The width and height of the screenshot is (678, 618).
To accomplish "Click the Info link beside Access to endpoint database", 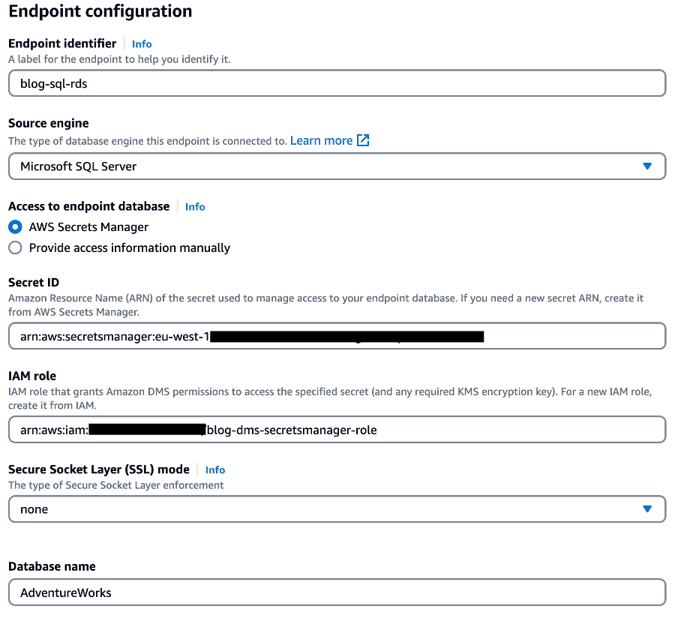I will (195, 206).
